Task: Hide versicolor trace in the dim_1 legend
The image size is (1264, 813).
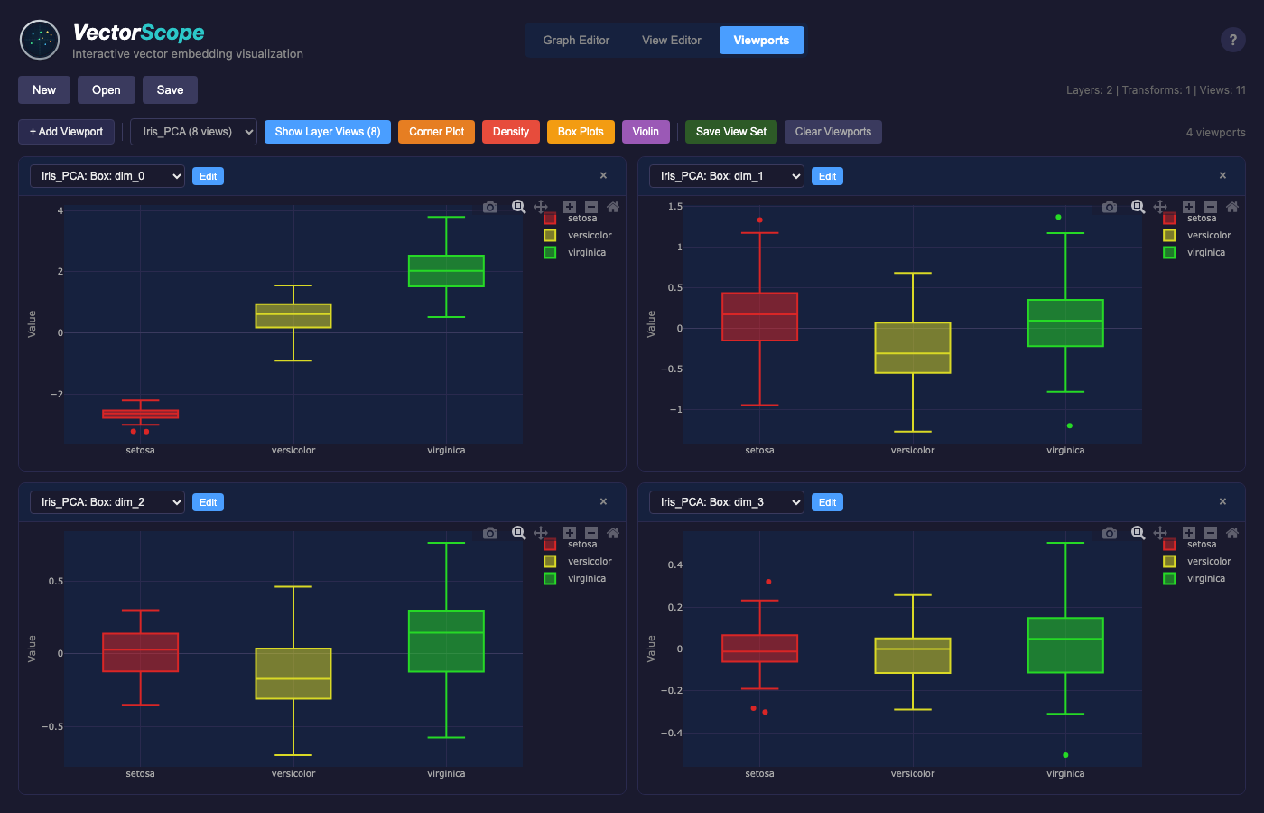Action: point(1208,236)
